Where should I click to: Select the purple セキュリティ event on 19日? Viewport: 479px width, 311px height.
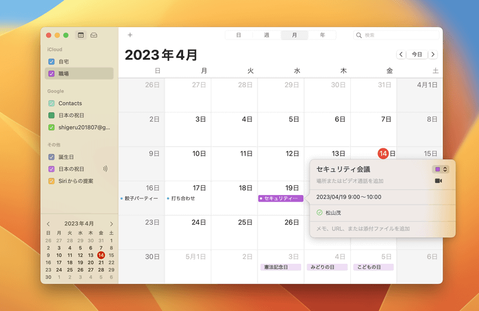[280, 199]
